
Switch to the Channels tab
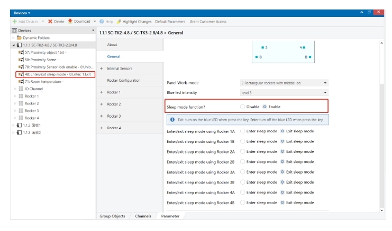(143, 216)
